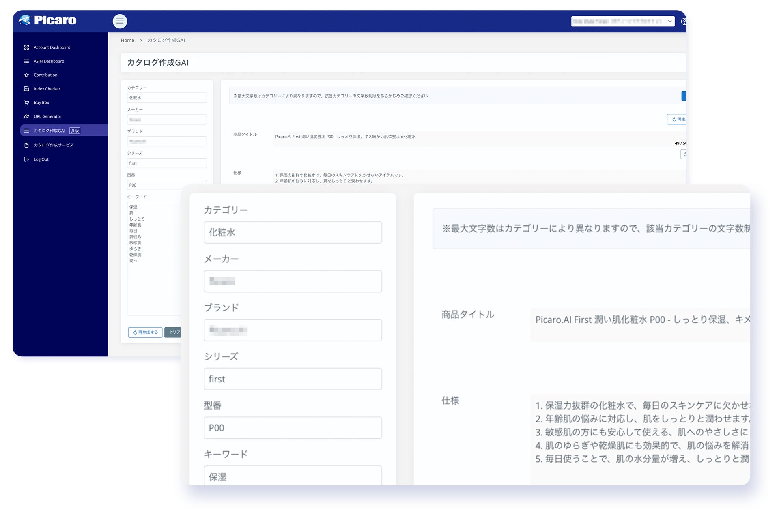Click the hamburger menu toggle button

coord(120,21)
